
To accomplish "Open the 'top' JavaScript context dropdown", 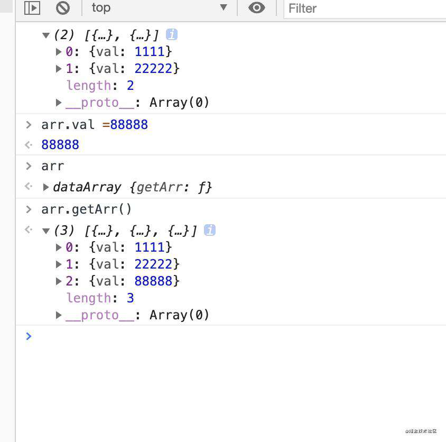I will 159,8.
